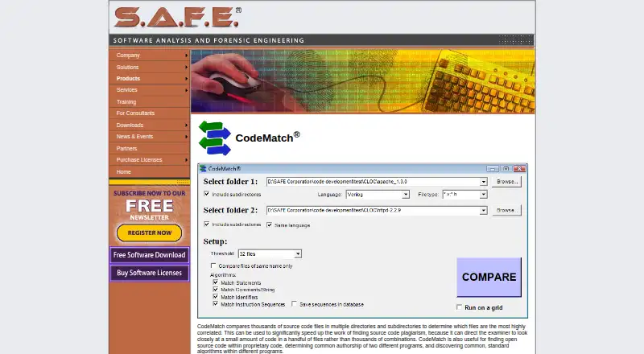Click the Subscribe Now To Our newsletter text

click(x=150, y=193)
